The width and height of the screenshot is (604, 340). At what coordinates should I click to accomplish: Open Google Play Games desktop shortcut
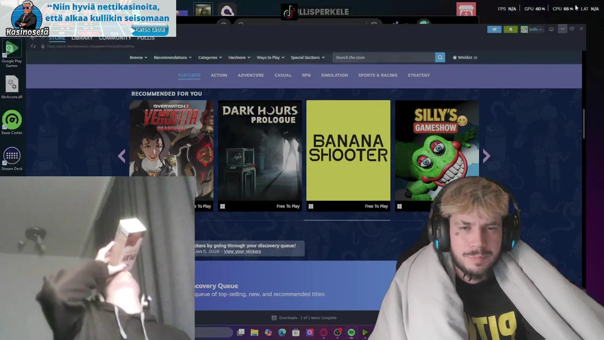[12, 54]
